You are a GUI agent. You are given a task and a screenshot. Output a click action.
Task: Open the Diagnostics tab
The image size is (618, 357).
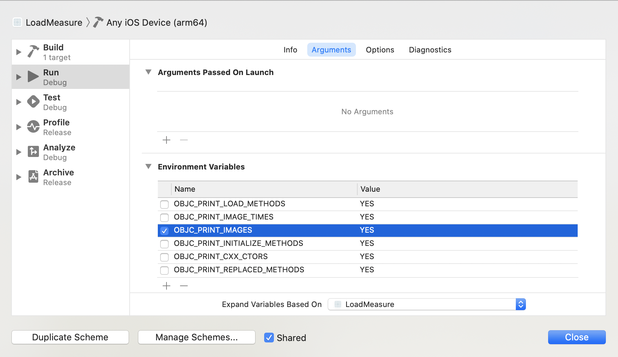pyautogui.click(x=430, y=50)
